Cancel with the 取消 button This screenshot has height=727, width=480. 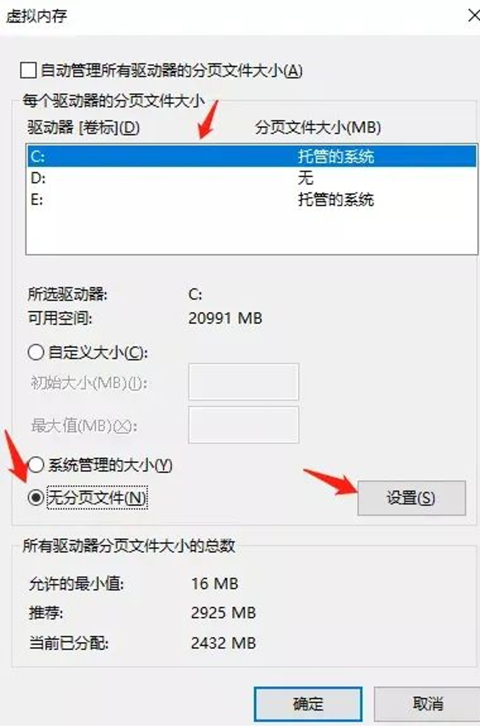428,704
